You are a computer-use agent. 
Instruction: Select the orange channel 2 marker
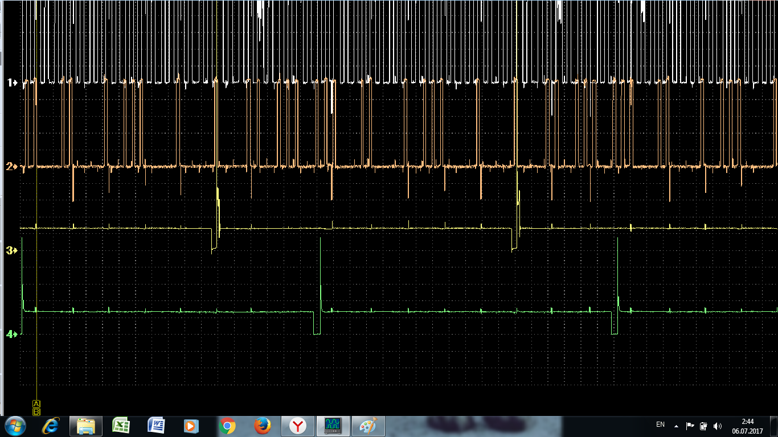tap(13, 166)
